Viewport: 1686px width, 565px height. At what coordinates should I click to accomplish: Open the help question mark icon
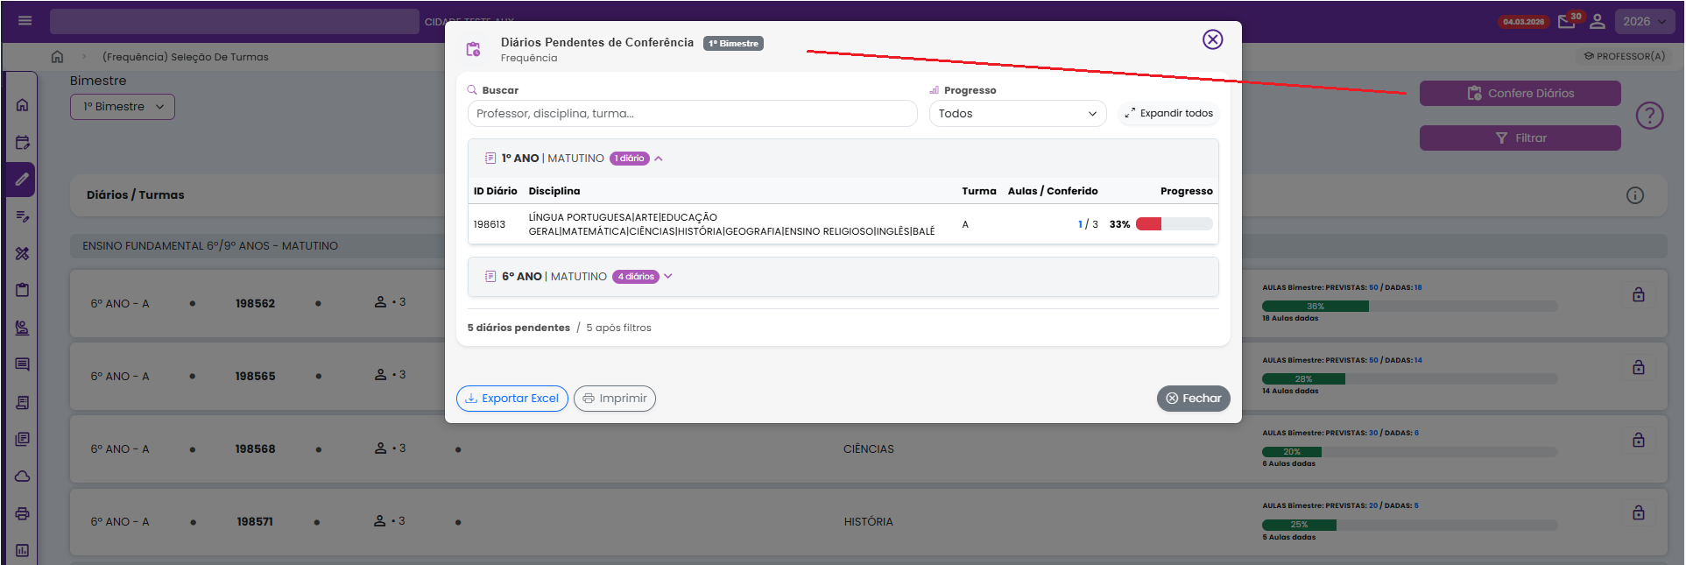point(1649,116)
